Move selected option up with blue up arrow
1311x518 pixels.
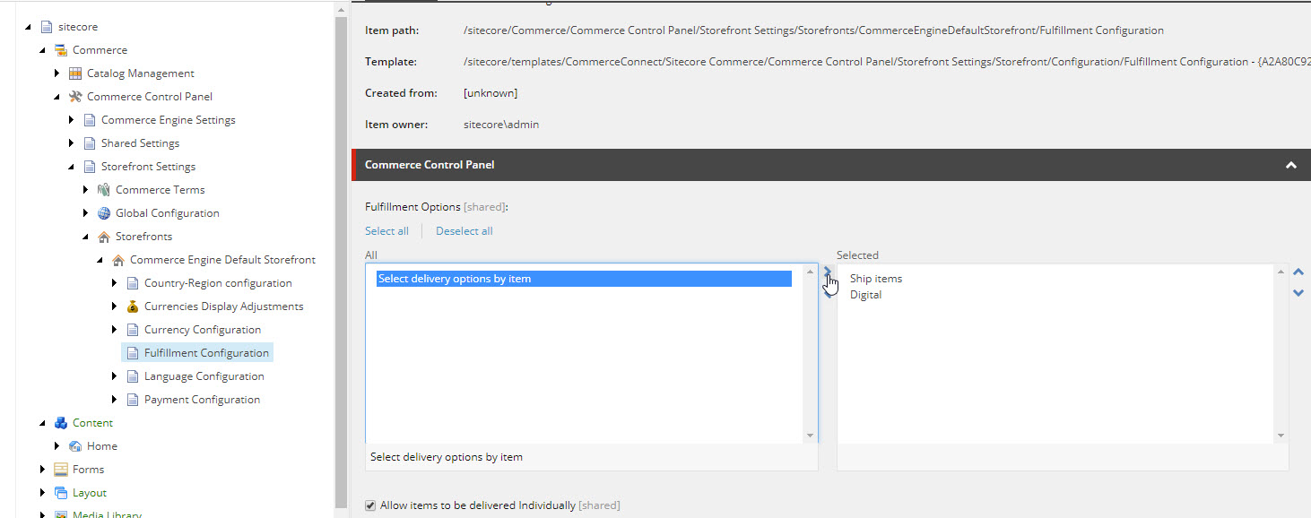[1298, 272]
